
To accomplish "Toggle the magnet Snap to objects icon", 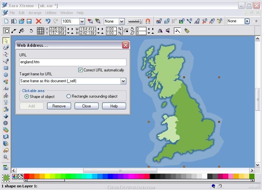I will (x=148, y=21).
